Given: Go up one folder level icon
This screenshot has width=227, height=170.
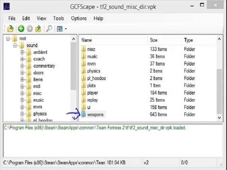Looking at the screenshot, I should click(38, 29).
